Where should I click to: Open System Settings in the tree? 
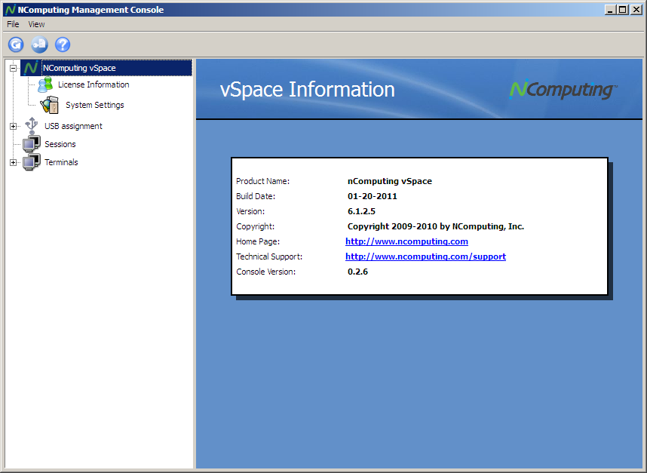[94, 106]
